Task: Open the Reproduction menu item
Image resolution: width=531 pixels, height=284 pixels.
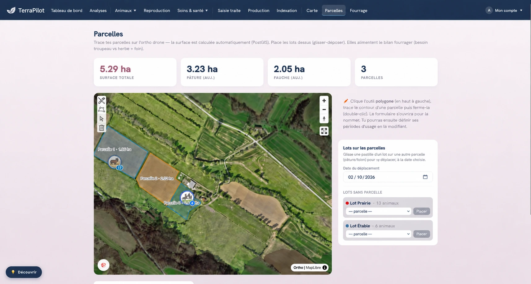Action: [x=157, y=11]
